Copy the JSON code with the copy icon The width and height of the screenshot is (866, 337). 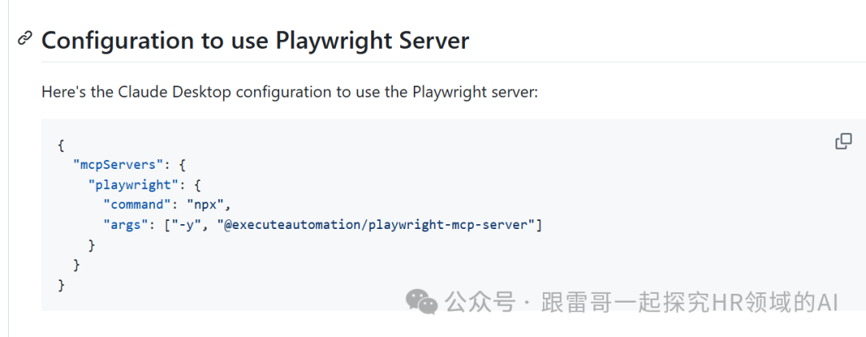point(843,142)
